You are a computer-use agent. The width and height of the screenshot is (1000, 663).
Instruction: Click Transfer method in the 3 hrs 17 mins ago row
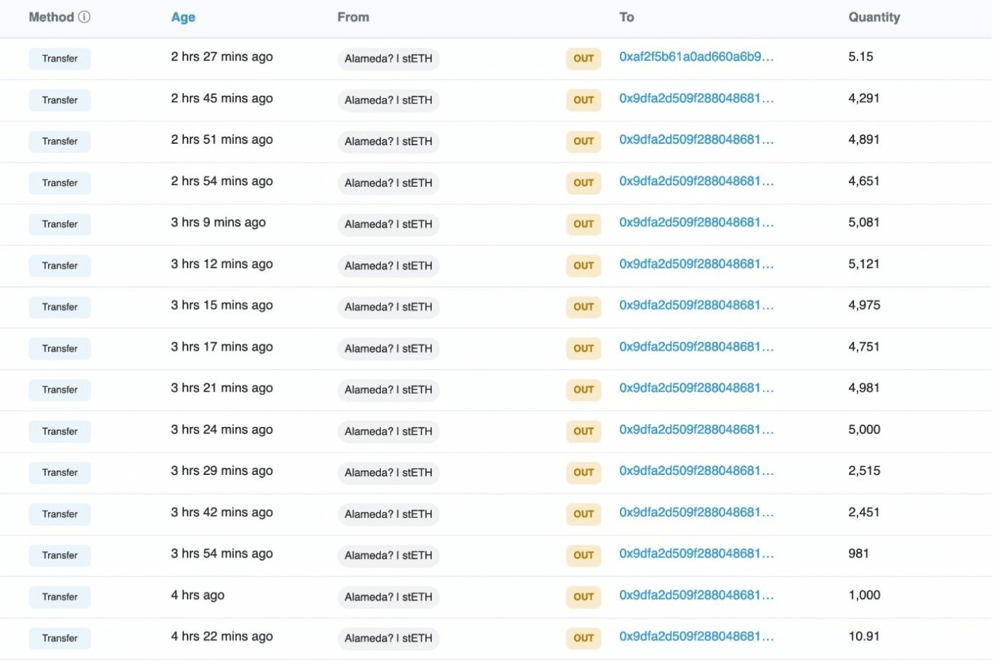[60, 349]
